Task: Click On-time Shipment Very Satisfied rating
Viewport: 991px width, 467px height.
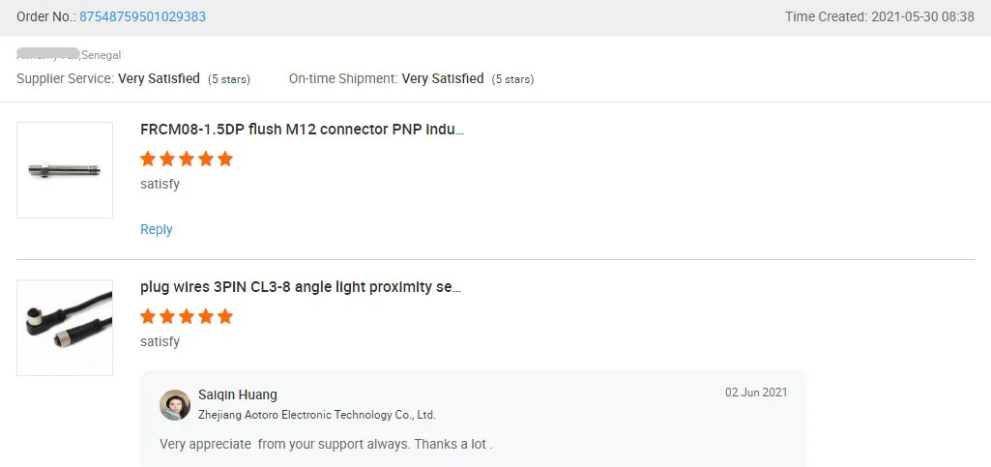Action: (442, 78)
